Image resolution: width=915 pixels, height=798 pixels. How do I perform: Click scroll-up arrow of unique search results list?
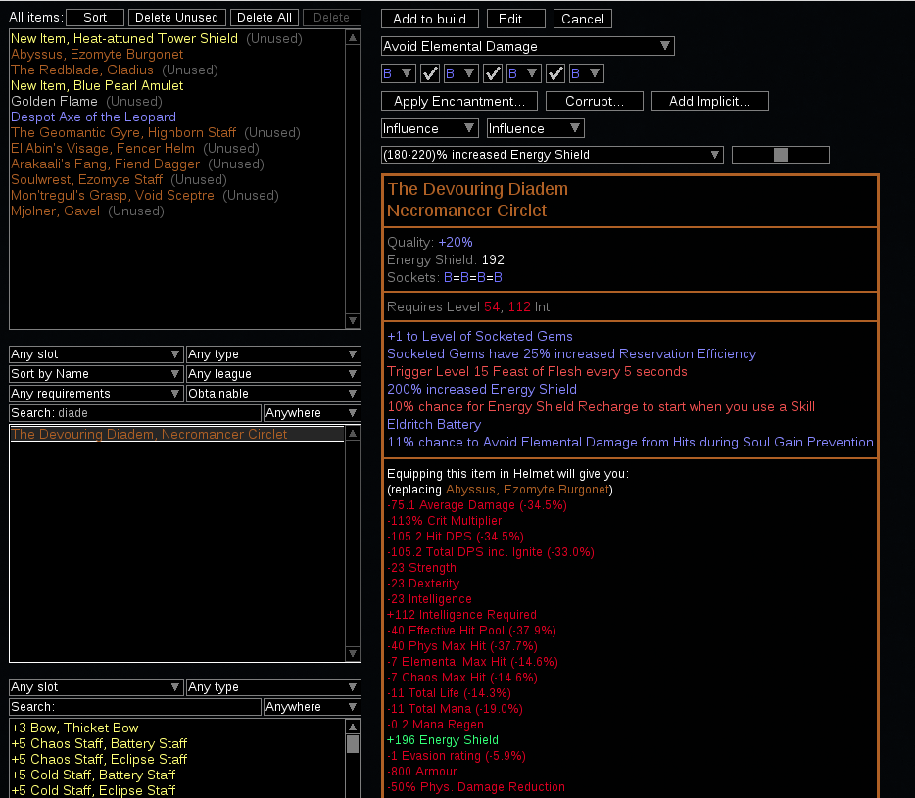[x=353, y=434]
